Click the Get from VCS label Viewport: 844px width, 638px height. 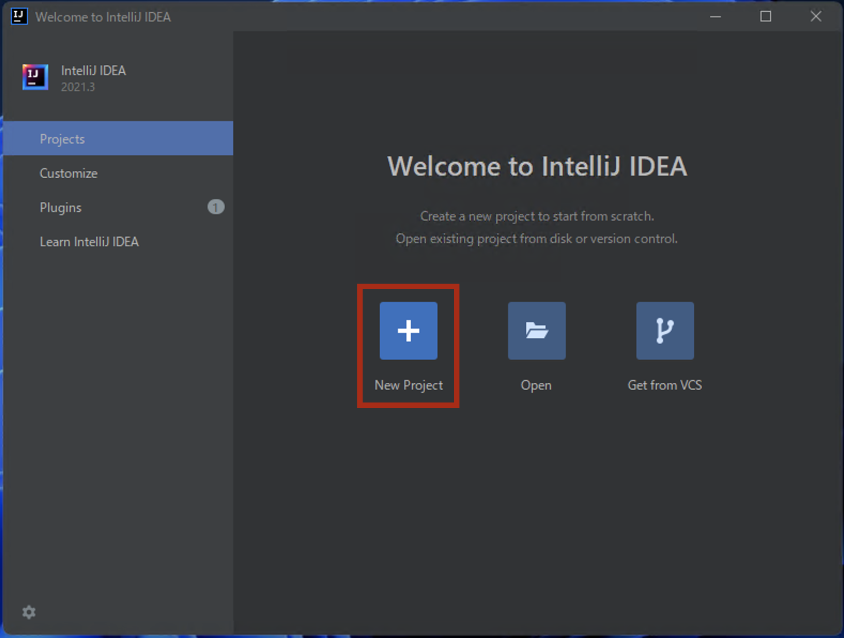click(x=665, y=385)
